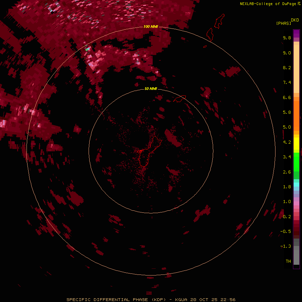The width and height of the screenshot is (302, 302).
Task: Click the 1.0 color scale value
Action: pos(287,202)
